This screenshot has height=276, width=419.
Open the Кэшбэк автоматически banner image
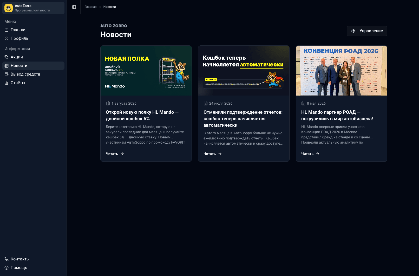point(244,71)
